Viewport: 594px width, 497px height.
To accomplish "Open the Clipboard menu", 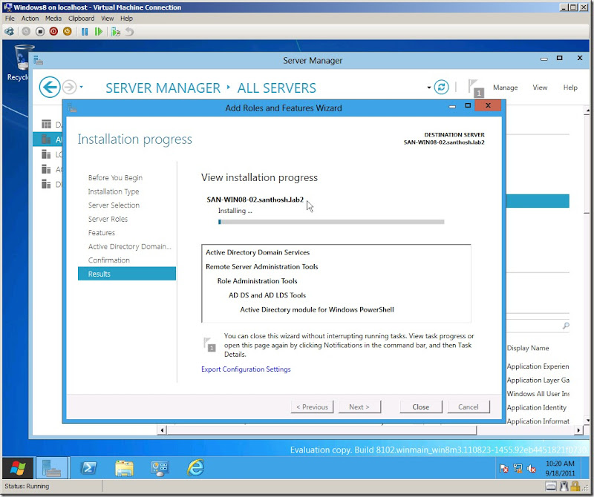I will 81,18.
